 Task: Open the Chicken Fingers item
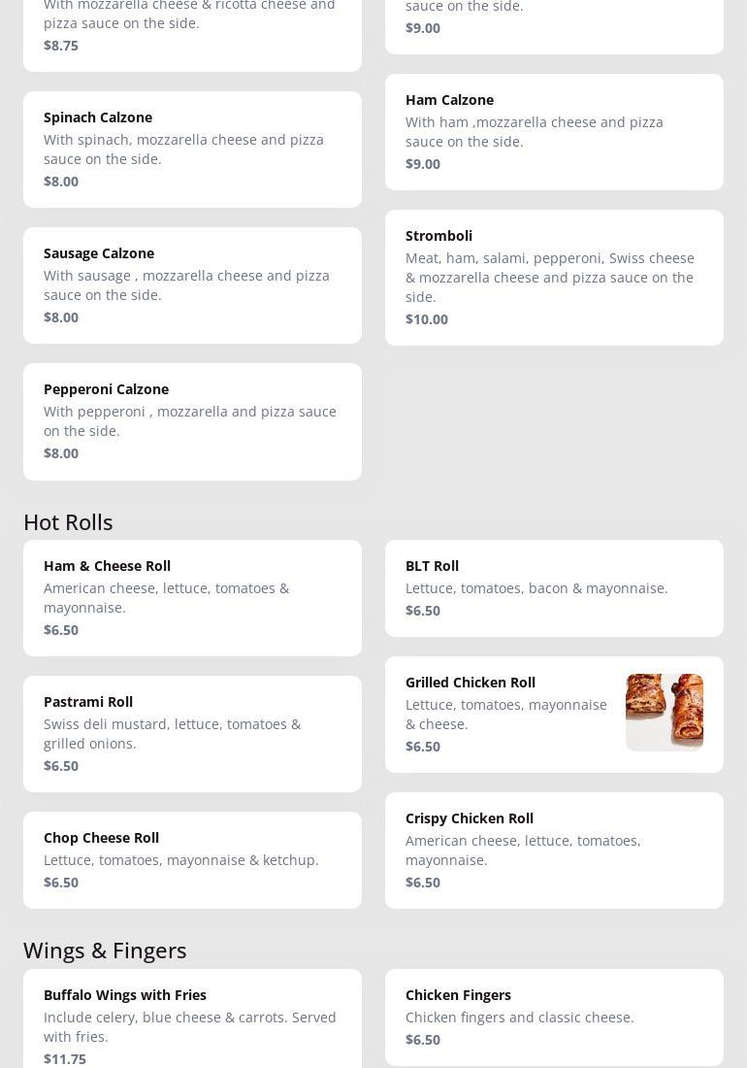(553, 1017)
